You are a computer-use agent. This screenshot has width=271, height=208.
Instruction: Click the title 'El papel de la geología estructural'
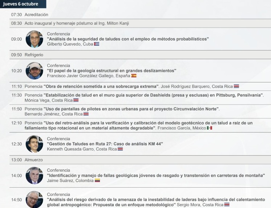[x=112, y=71]
